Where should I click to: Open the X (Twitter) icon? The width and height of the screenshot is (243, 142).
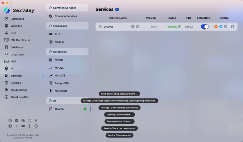click(x=17, y=126)
